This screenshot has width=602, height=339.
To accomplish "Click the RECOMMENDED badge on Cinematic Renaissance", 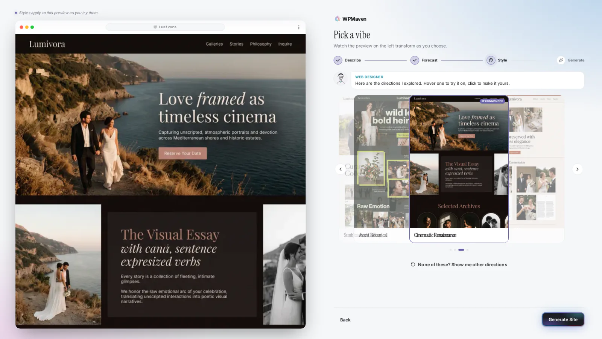I will [492, 101].
